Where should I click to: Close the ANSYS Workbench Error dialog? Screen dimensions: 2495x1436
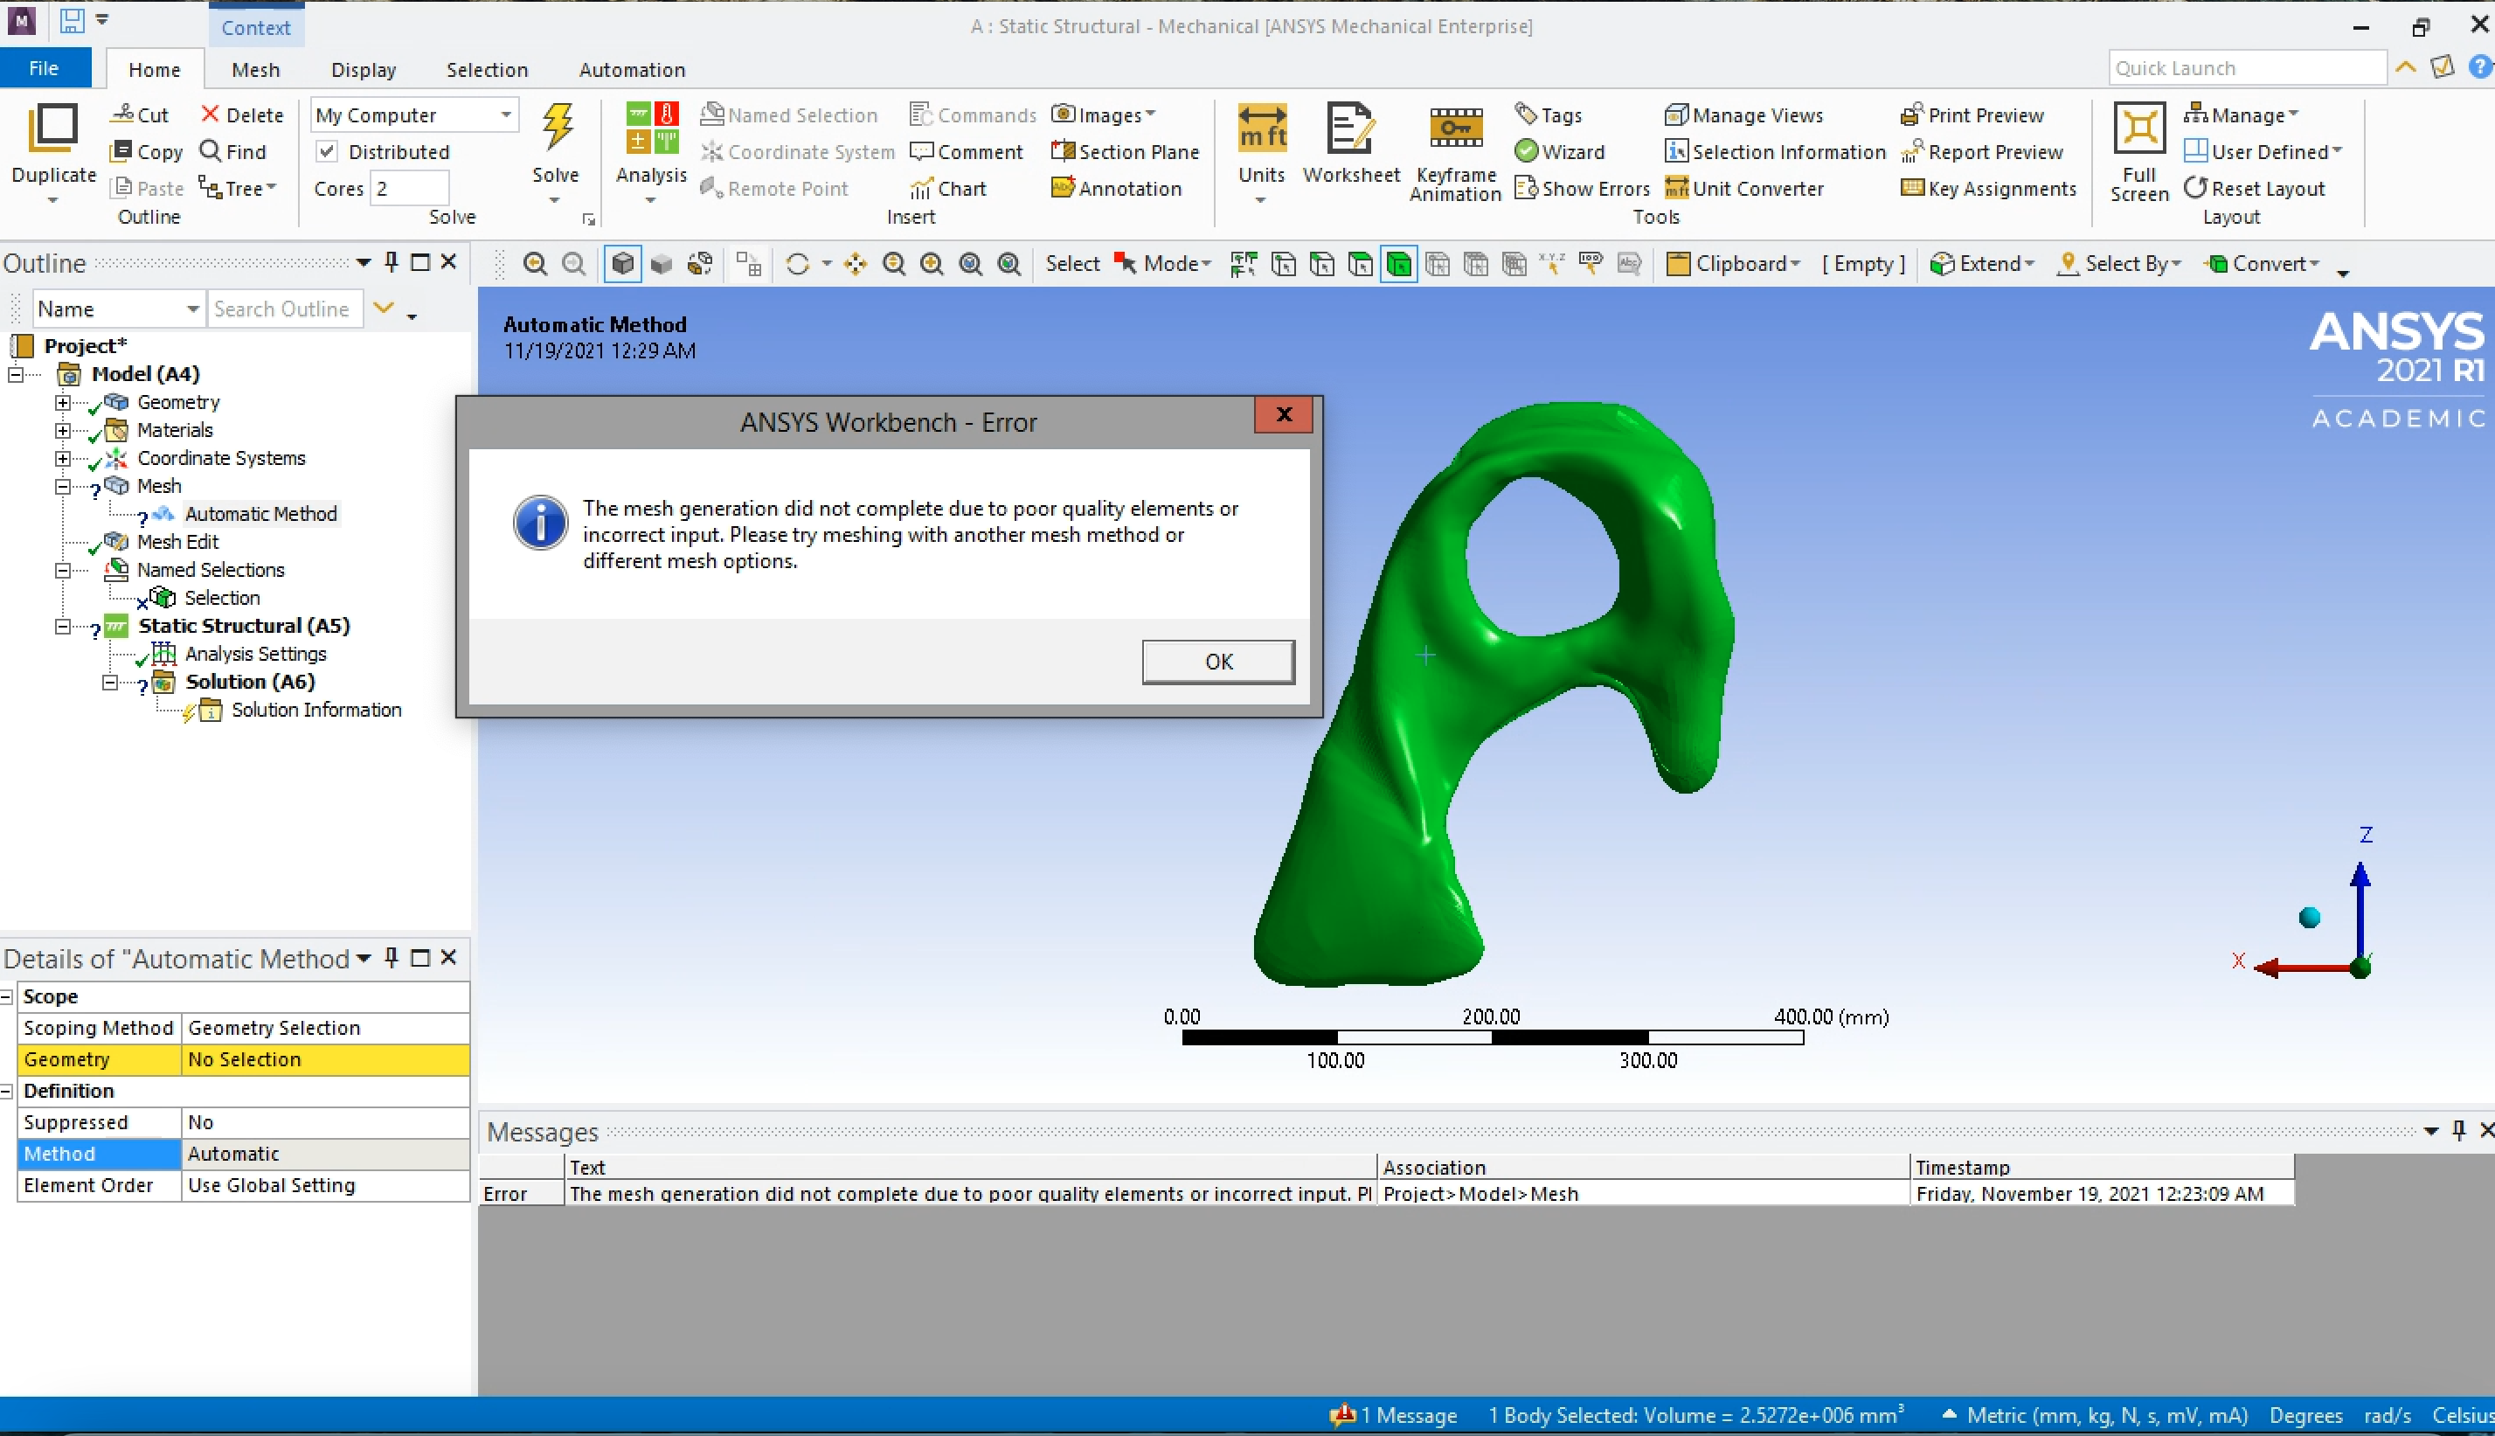pos(1283,415)
